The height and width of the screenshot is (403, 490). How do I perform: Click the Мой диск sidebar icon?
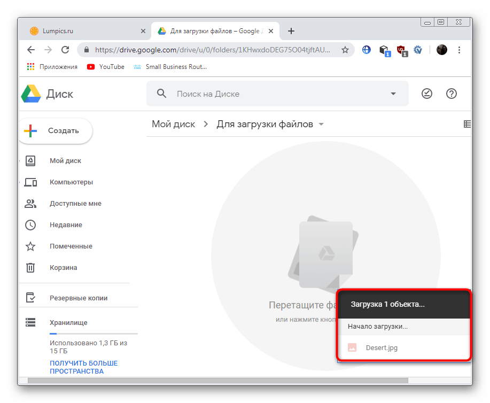point(30,161)
